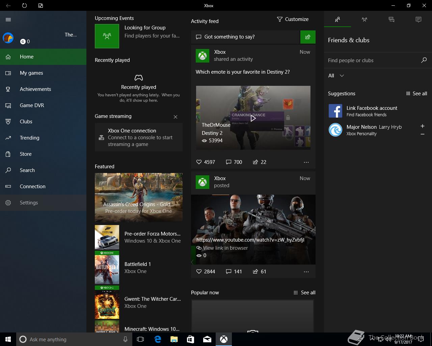Share the Destiny 2 post with 22 shares
Image resolution: width=432 pixels, height=346 pixels.
tap(260, 162)
